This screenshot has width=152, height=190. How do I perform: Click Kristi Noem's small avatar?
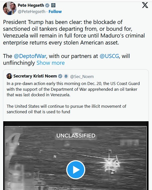click(9, 76)
